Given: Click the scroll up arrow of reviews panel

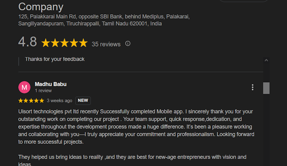Looking at the screenshot, I should point(266,60).
